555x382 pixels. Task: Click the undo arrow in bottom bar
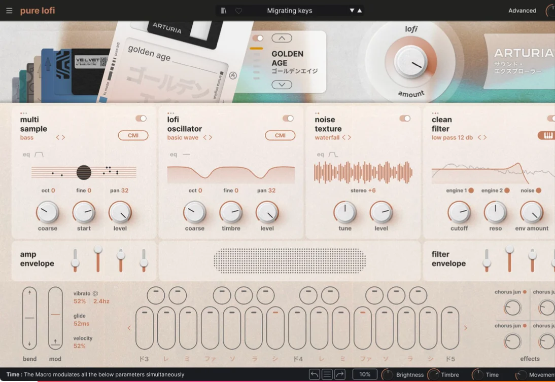click(x=315, y=374)
